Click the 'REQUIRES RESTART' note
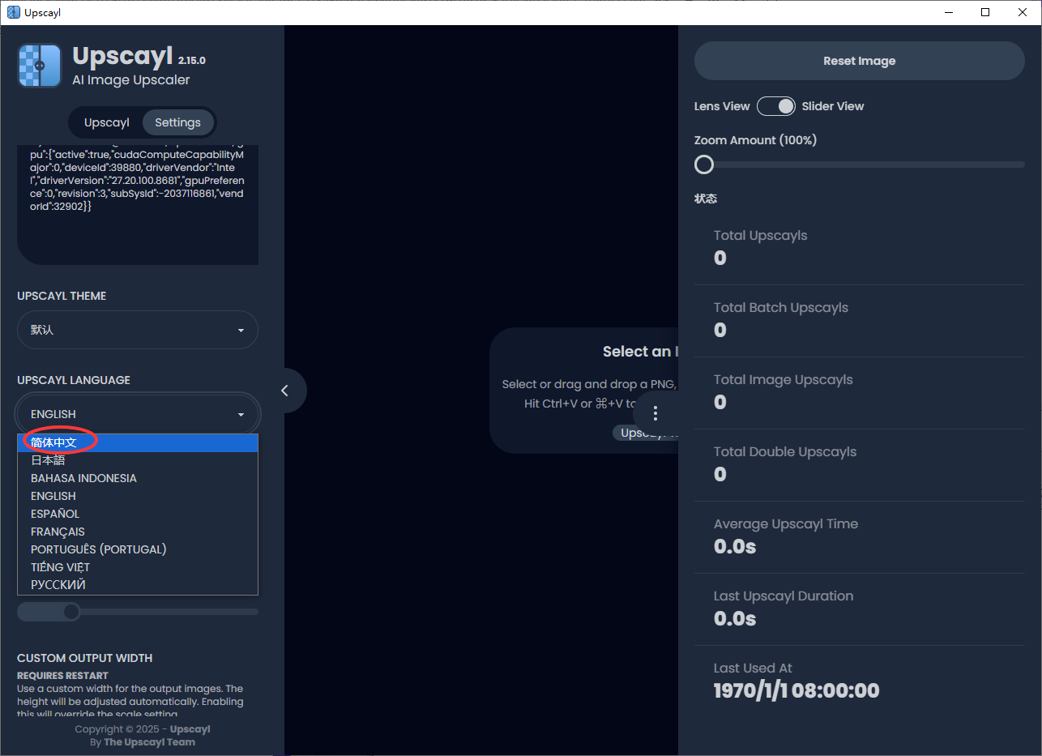Screen dimensions: 1042x756 pyautogui.click(x=62, y=675)
